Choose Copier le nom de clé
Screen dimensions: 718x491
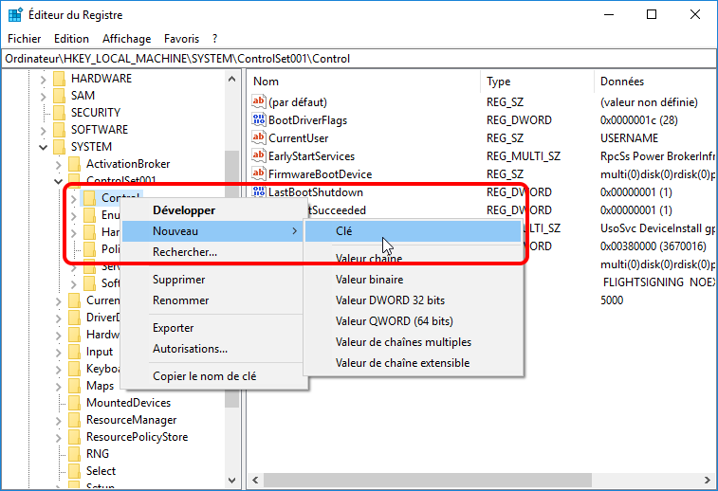coord(212,376)
